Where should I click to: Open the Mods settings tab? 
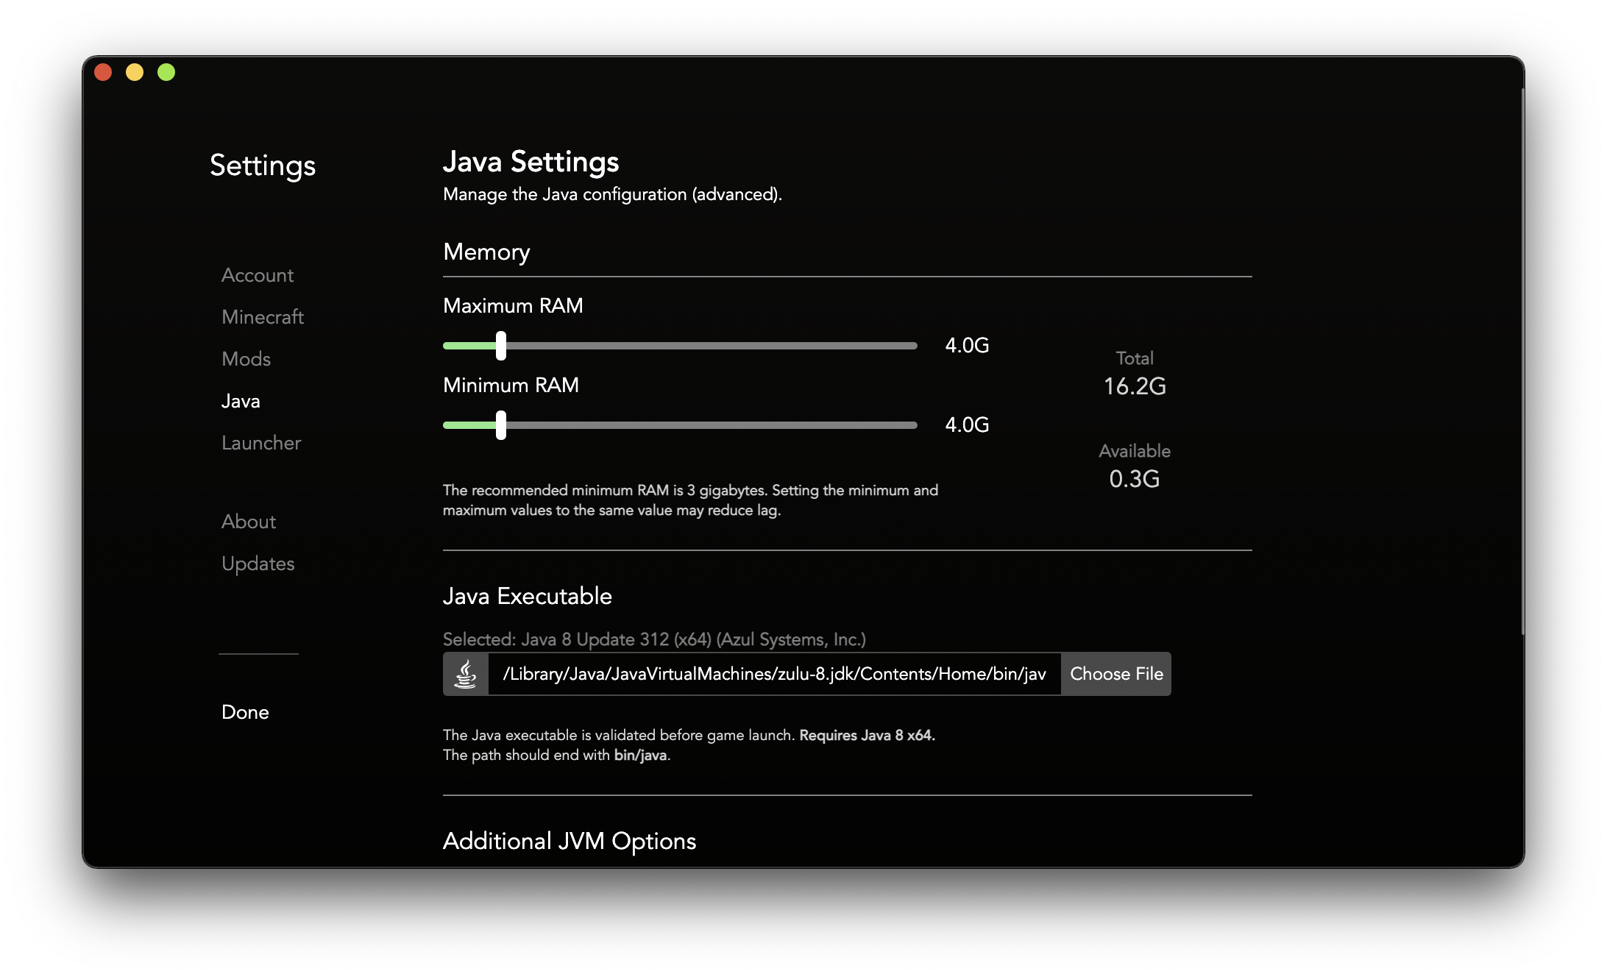pos(246,359)
